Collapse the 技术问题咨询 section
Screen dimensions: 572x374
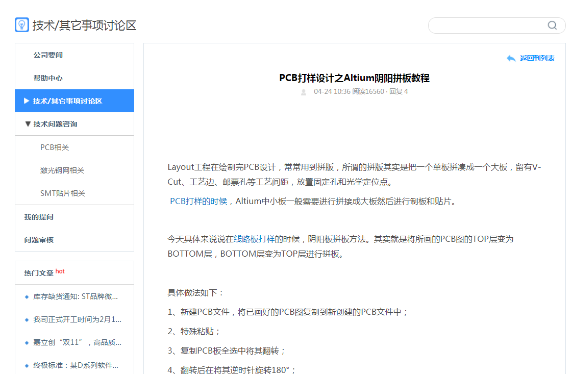click(28, 124)
